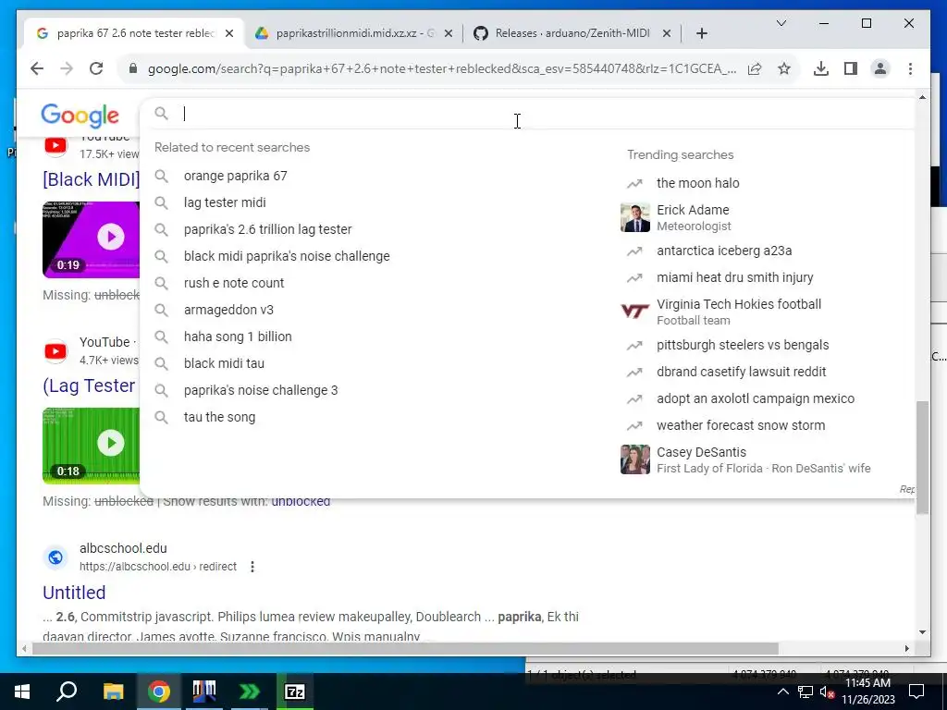Open the tab search chevron

coord(781,23)
